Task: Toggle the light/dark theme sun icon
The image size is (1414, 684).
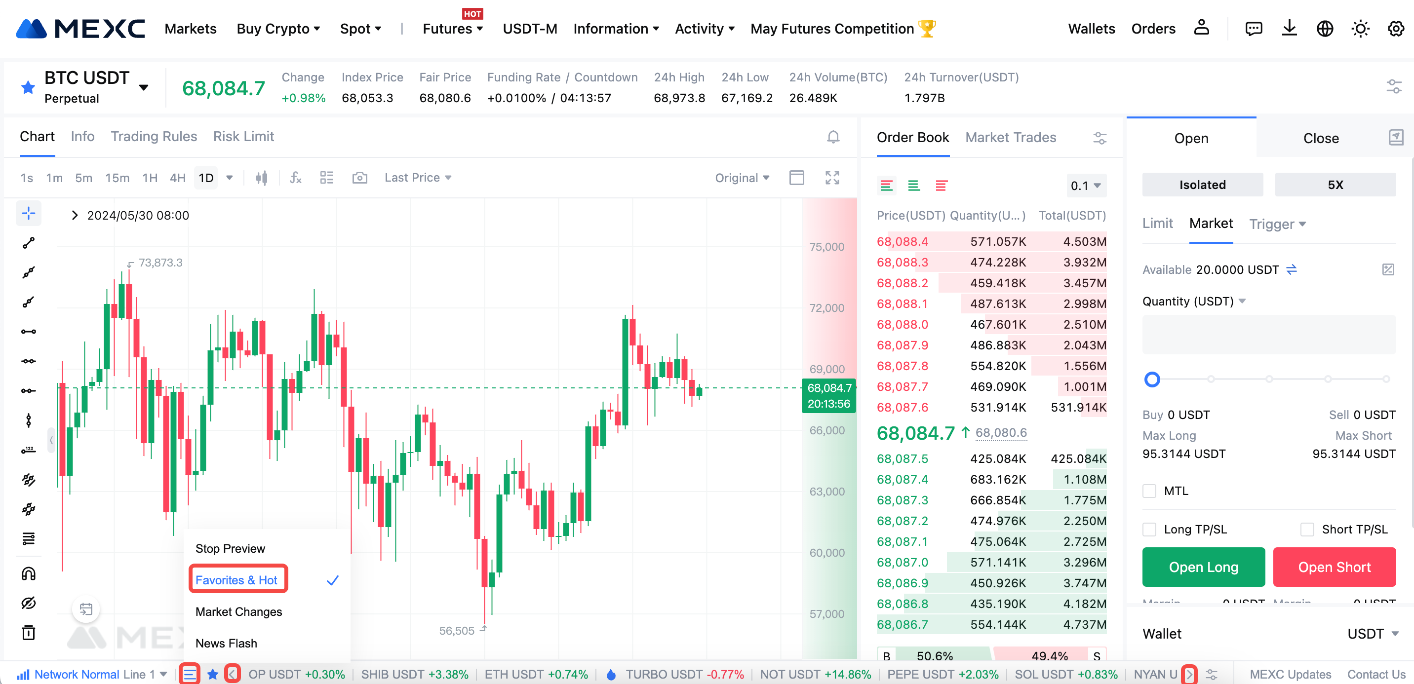Action: click(1360, 29)
